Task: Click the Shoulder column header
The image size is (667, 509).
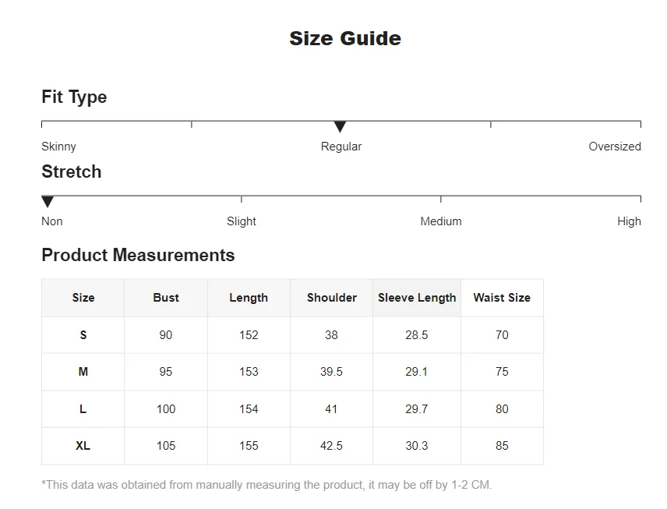Action: tap(332, 298)
